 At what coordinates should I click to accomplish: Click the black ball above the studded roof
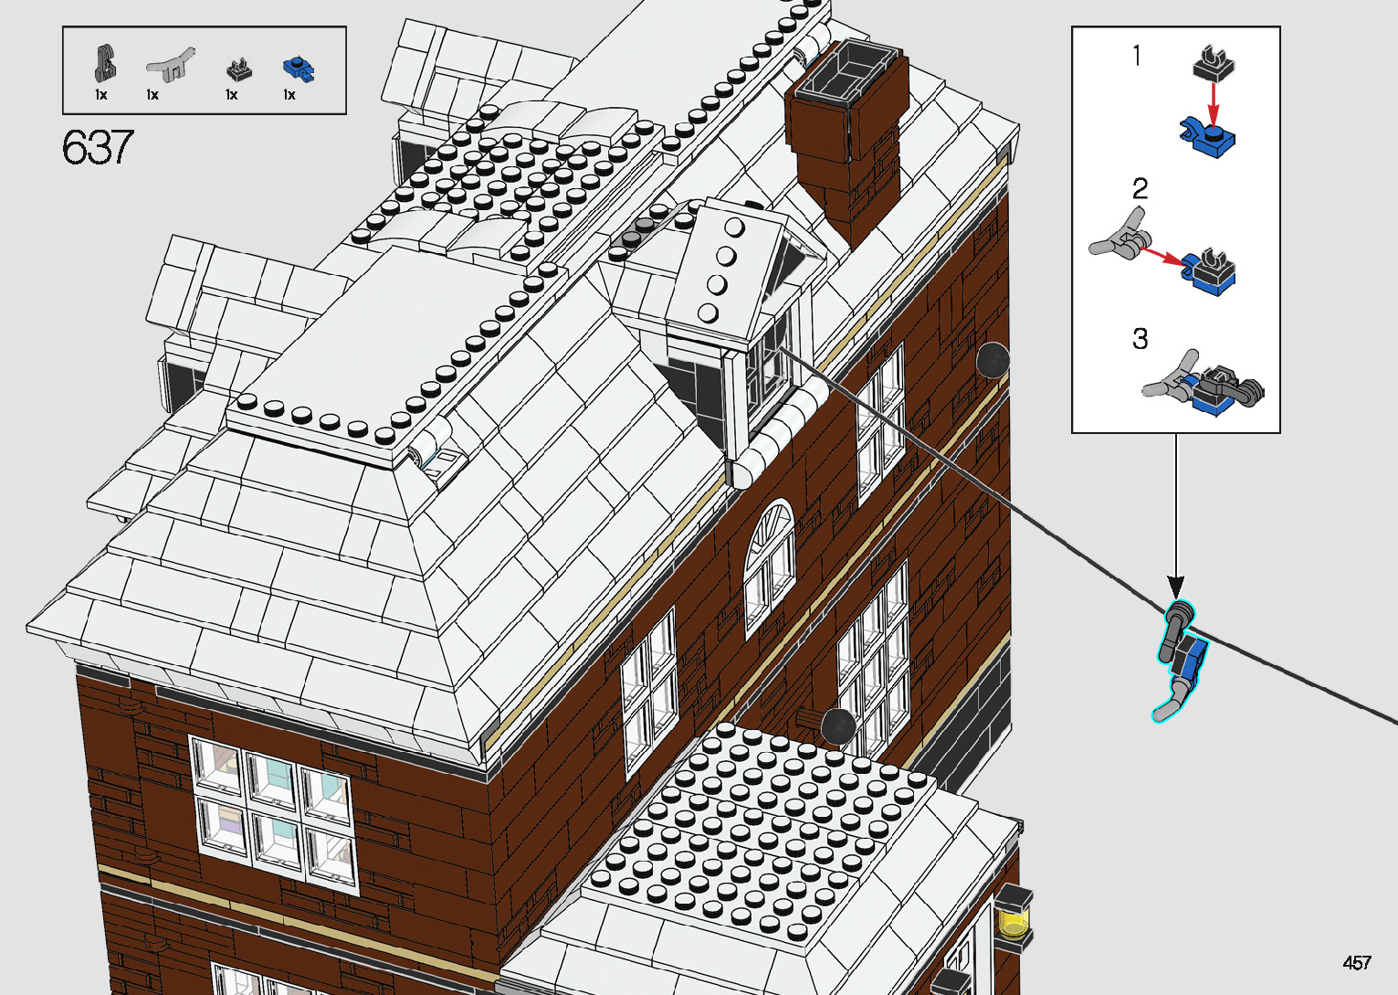coord(837,726)
